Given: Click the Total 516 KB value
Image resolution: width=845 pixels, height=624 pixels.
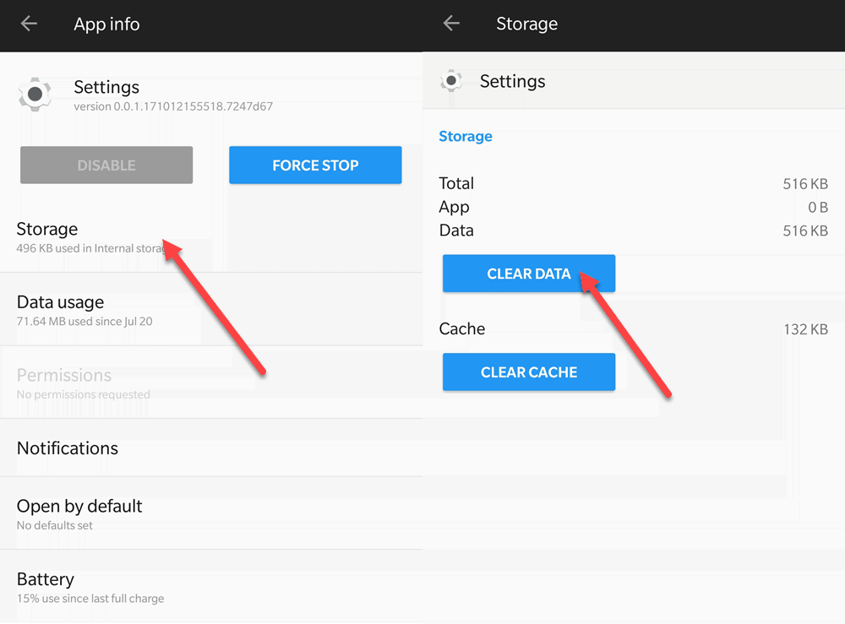Looking at the screenshot, I should point(804,183).
